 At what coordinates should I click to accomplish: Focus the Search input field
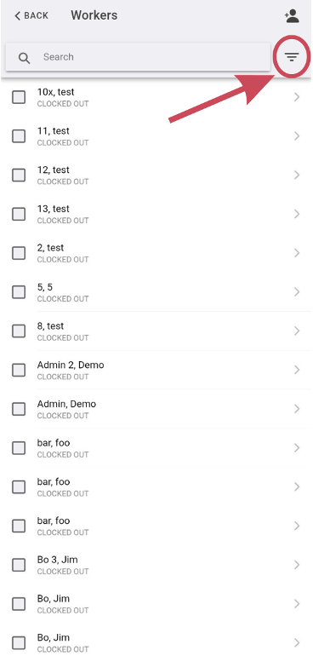pyautogui.click(x=138, y=57)
